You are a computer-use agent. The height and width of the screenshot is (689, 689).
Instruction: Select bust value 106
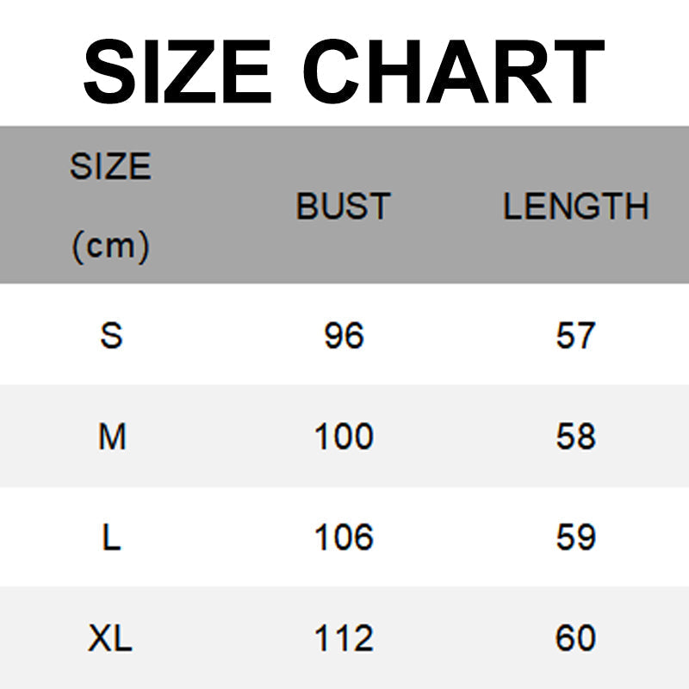click(x=344, y=538)
